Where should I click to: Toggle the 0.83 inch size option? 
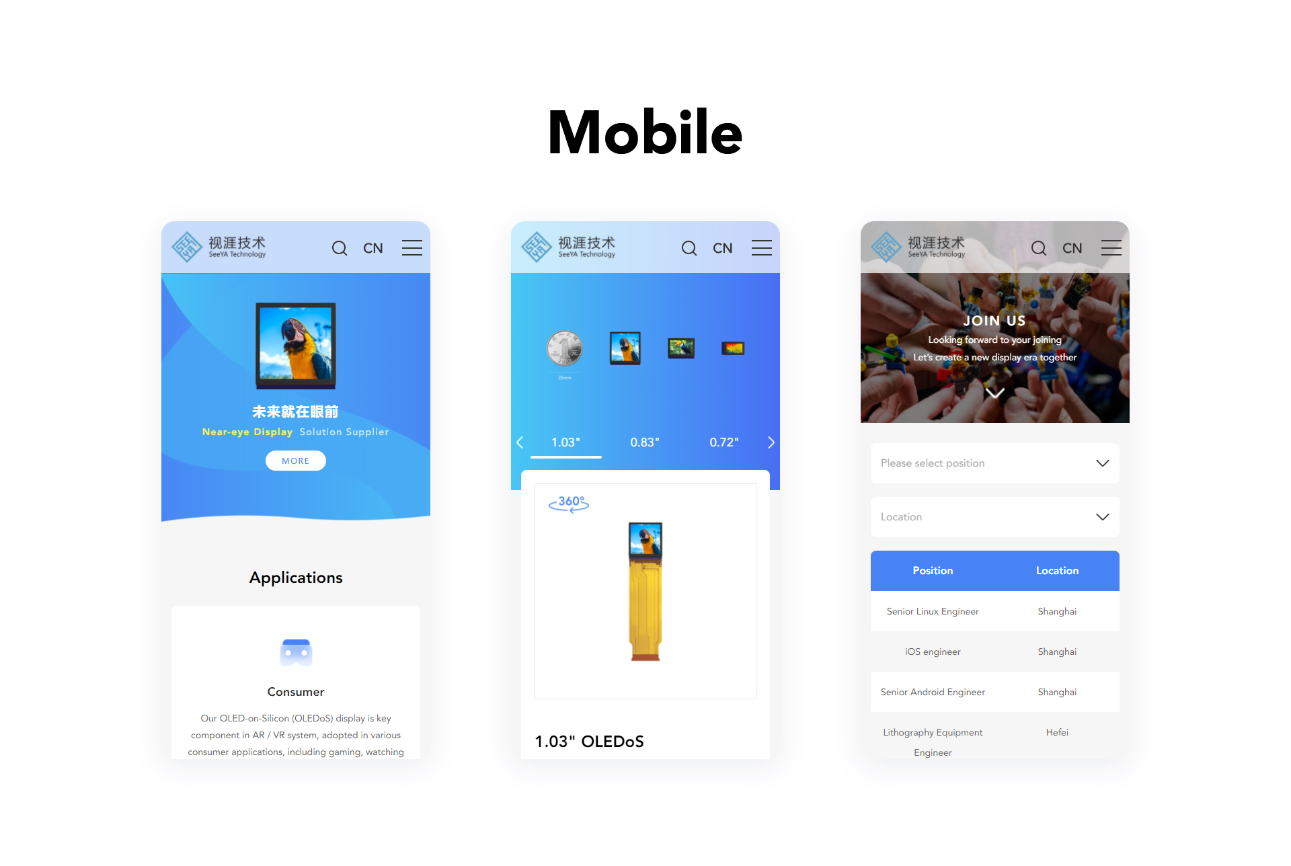click(x=643, y=442)
